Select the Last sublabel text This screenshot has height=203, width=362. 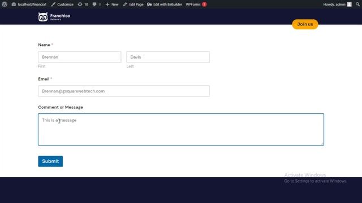pos(130,67)
